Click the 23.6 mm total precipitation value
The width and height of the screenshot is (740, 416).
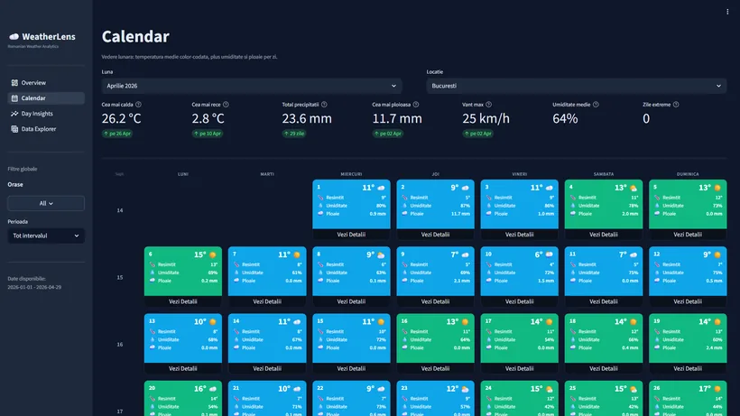[x=307, y=118]
